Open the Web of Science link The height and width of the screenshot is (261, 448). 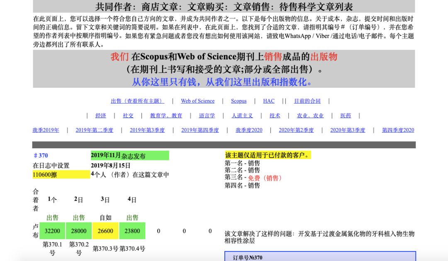point(197,101)
